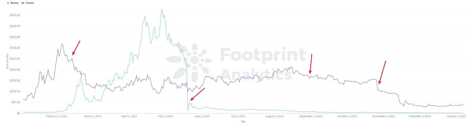Click the Footprint Analytics watermark logo icon
Viewport: 473px width, 126px height.
point(189,62)
